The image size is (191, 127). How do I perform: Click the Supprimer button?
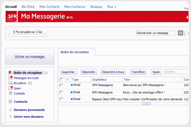69,72
